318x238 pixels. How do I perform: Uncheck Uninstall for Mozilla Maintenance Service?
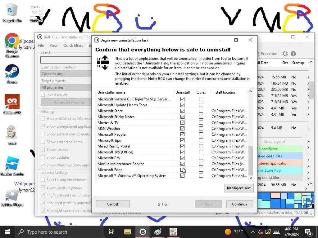[x=182, y=164]
